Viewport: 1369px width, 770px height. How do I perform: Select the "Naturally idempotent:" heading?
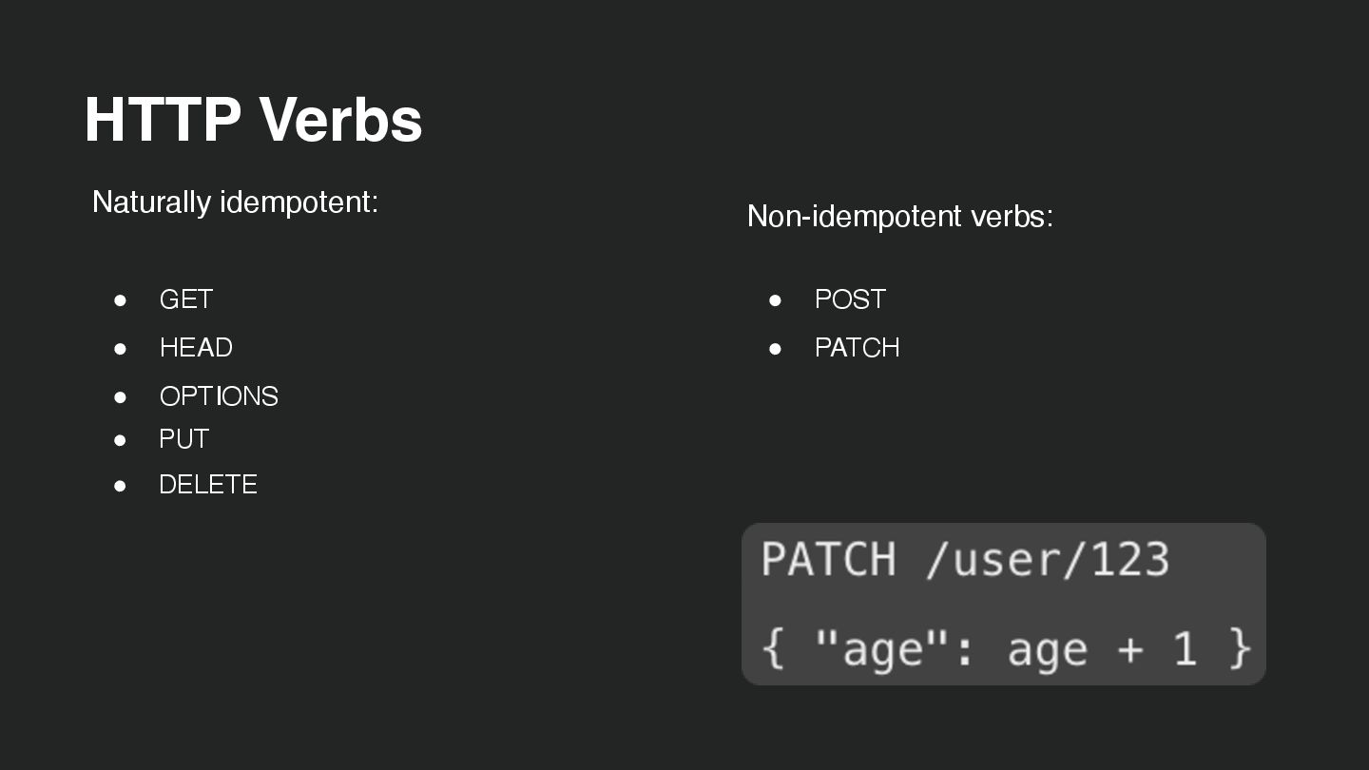point(235,202)
